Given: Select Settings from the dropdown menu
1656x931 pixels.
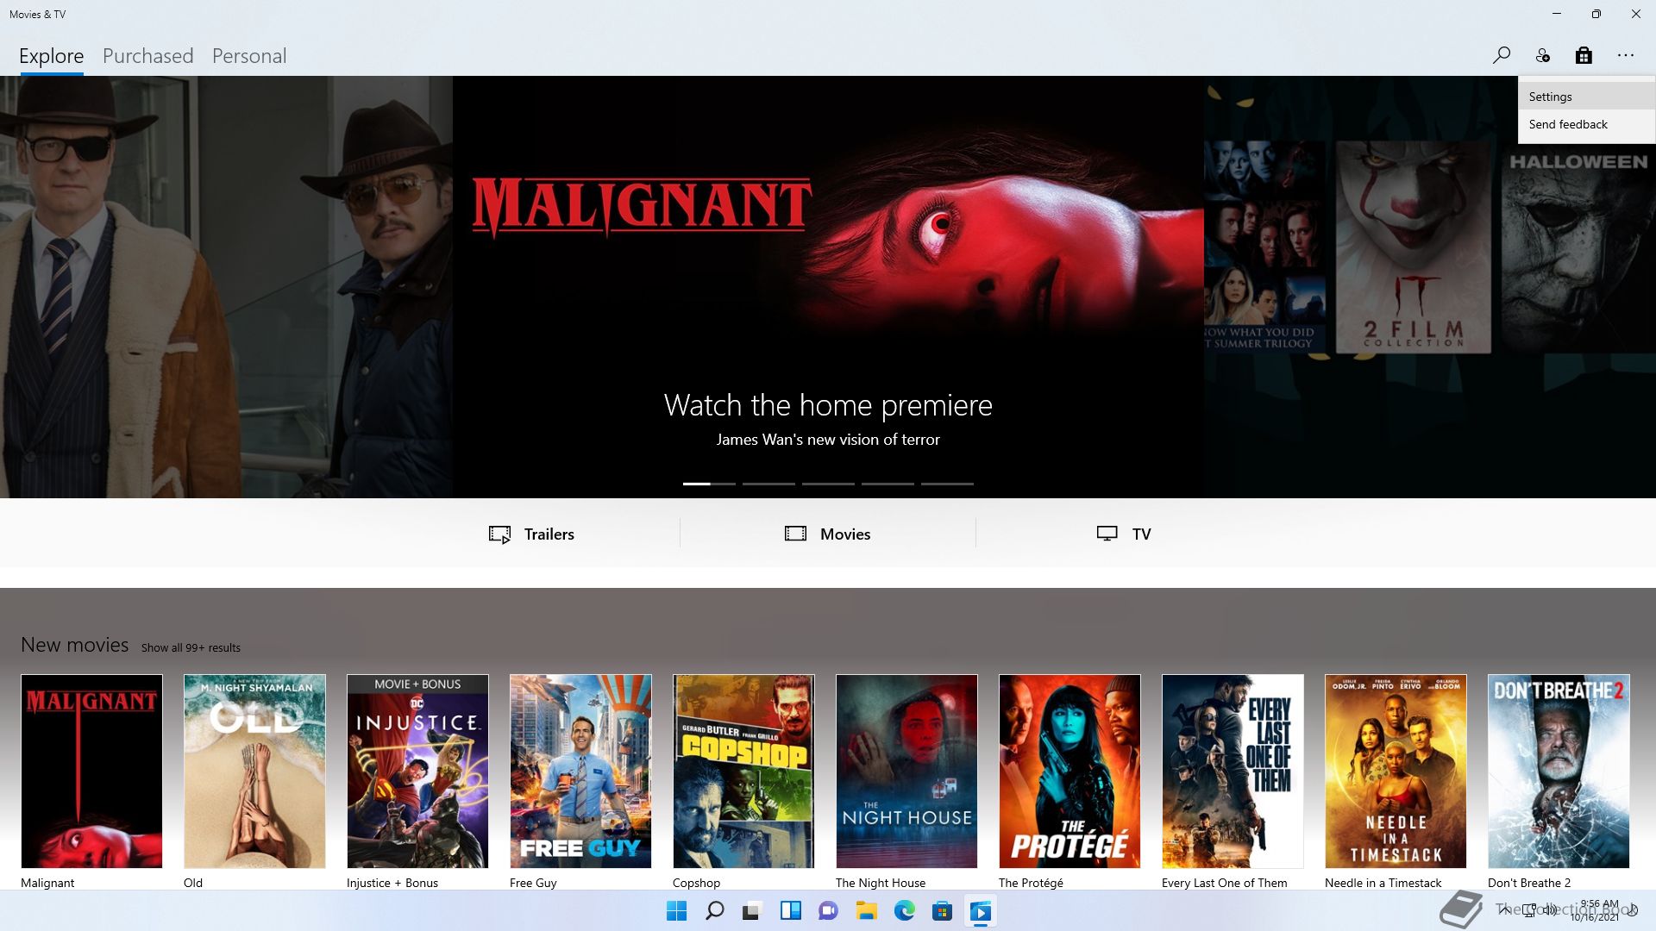Looking at the screenshot, I should [1586, 97].
